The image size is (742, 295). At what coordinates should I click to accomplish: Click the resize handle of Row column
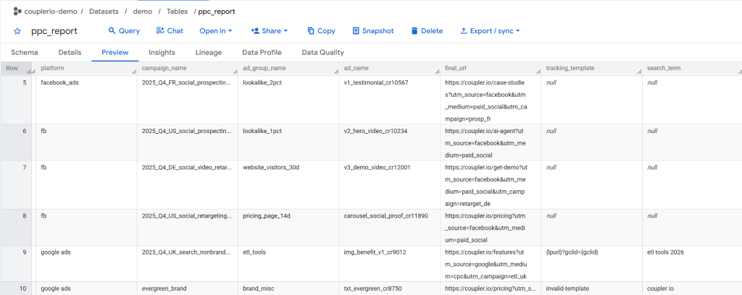coord(29,72)
